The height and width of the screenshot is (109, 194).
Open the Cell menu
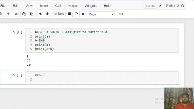coord(58,6)
